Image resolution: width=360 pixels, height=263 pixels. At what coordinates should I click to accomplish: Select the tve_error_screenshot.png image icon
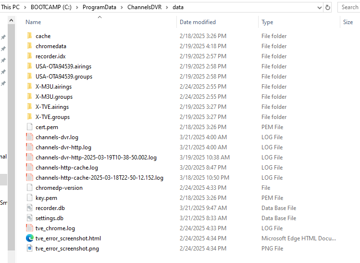click(x=30, y=249)
